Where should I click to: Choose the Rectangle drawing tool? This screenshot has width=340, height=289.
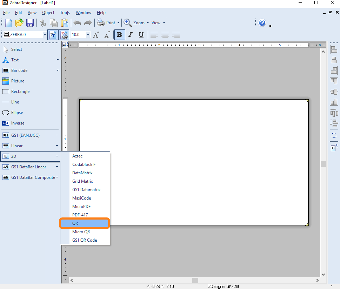pyautogui.click(x=20, y=92)
